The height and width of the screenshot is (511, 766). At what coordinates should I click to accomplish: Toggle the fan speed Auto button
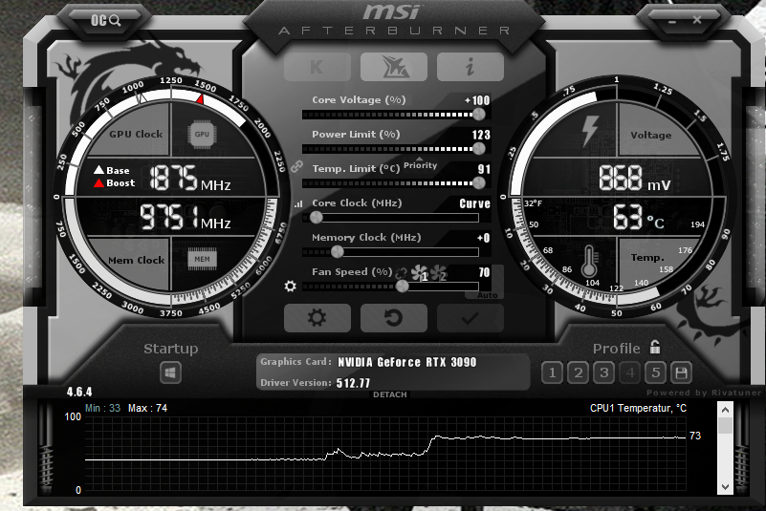point(487,295)
